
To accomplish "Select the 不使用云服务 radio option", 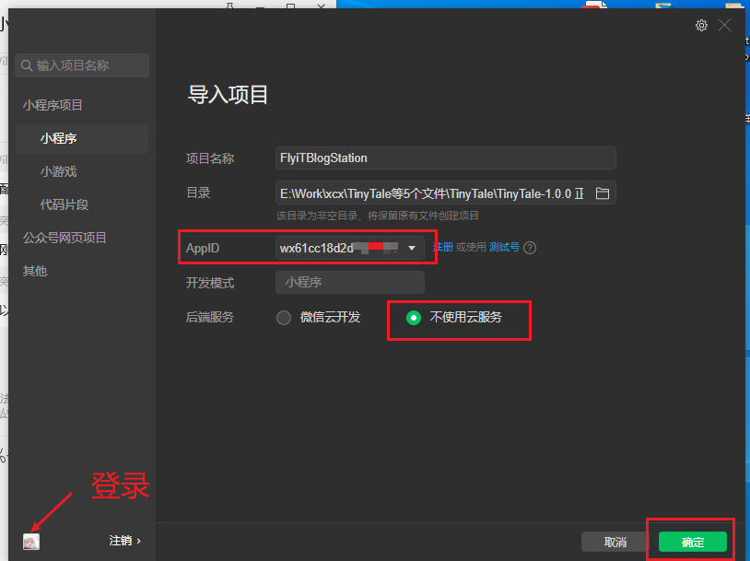I will pyautogui.click(x=414, y=318).
